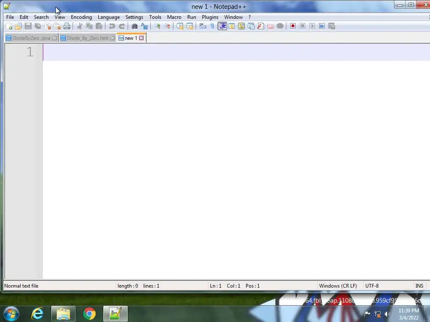Toggle Word Wrap toolbar icon
This screenshot has width=430, height=322.
[x=203, y=26]
